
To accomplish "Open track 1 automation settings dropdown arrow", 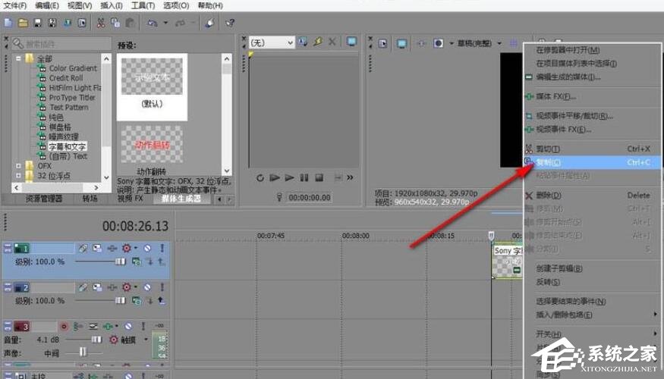I will point(136,249).
